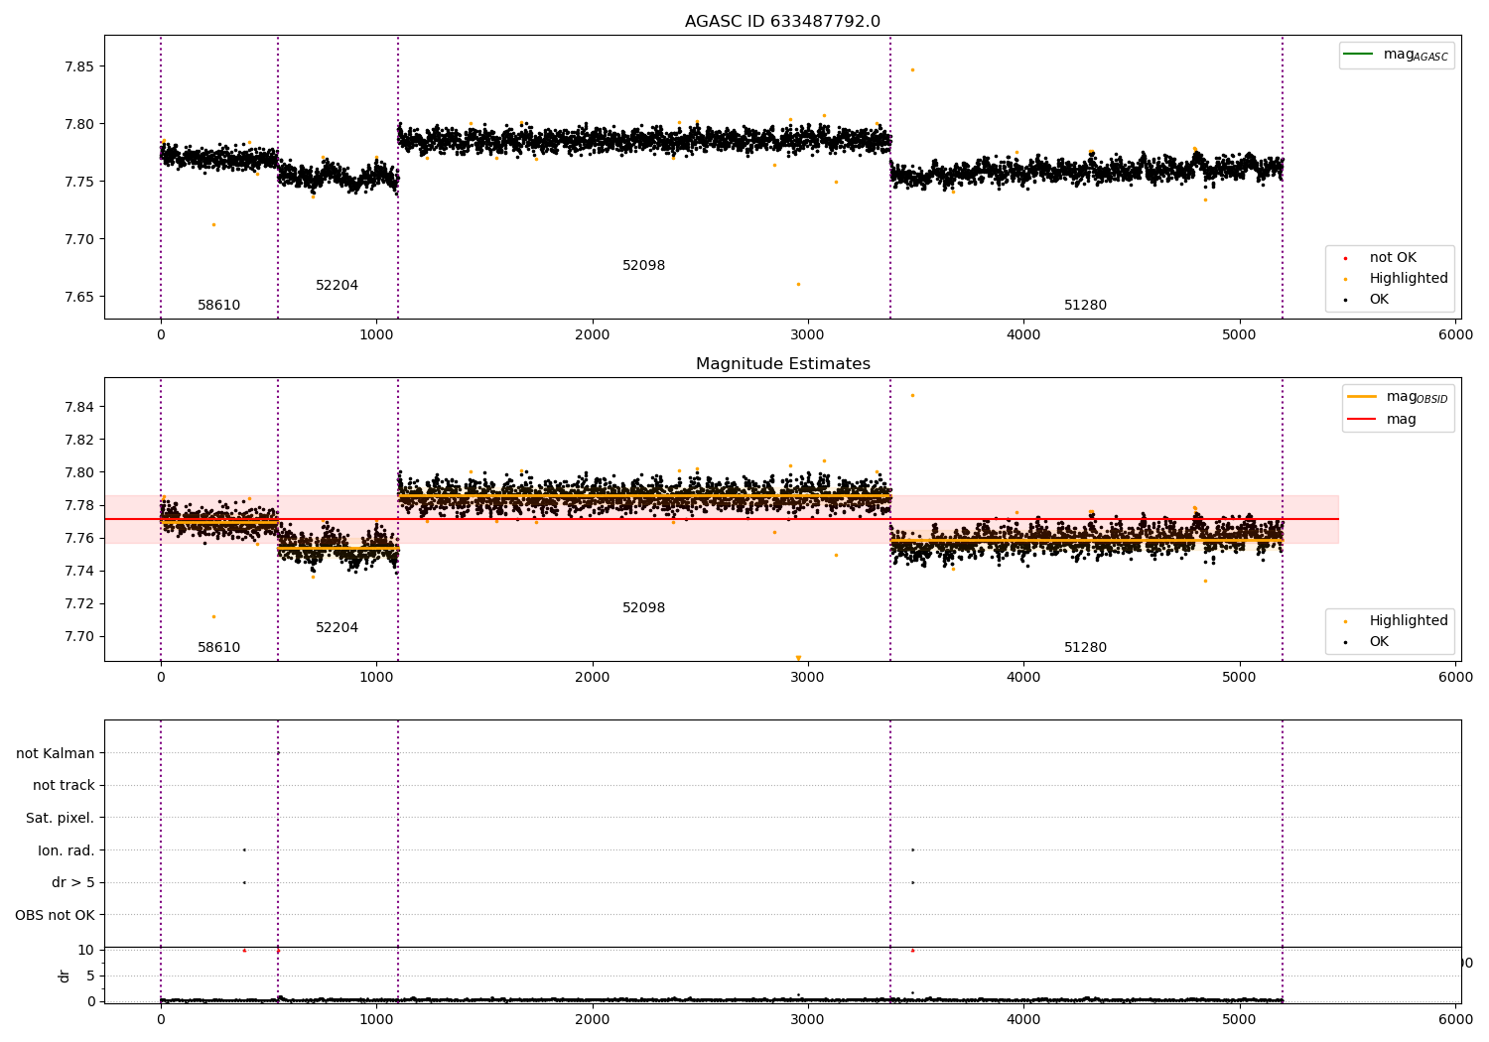1489x1042 pixels.
Task: Click the 10 tick on dr axis
Action: (86, 950)
